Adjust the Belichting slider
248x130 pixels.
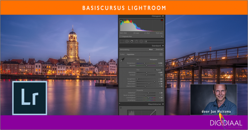[146, 72]
